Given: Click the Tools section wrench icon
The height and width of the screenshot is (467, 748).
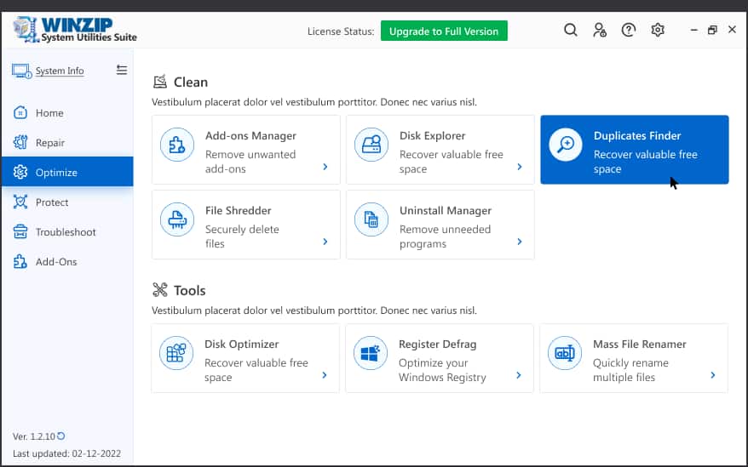Looking at the screenshot, I should point(160,290).
